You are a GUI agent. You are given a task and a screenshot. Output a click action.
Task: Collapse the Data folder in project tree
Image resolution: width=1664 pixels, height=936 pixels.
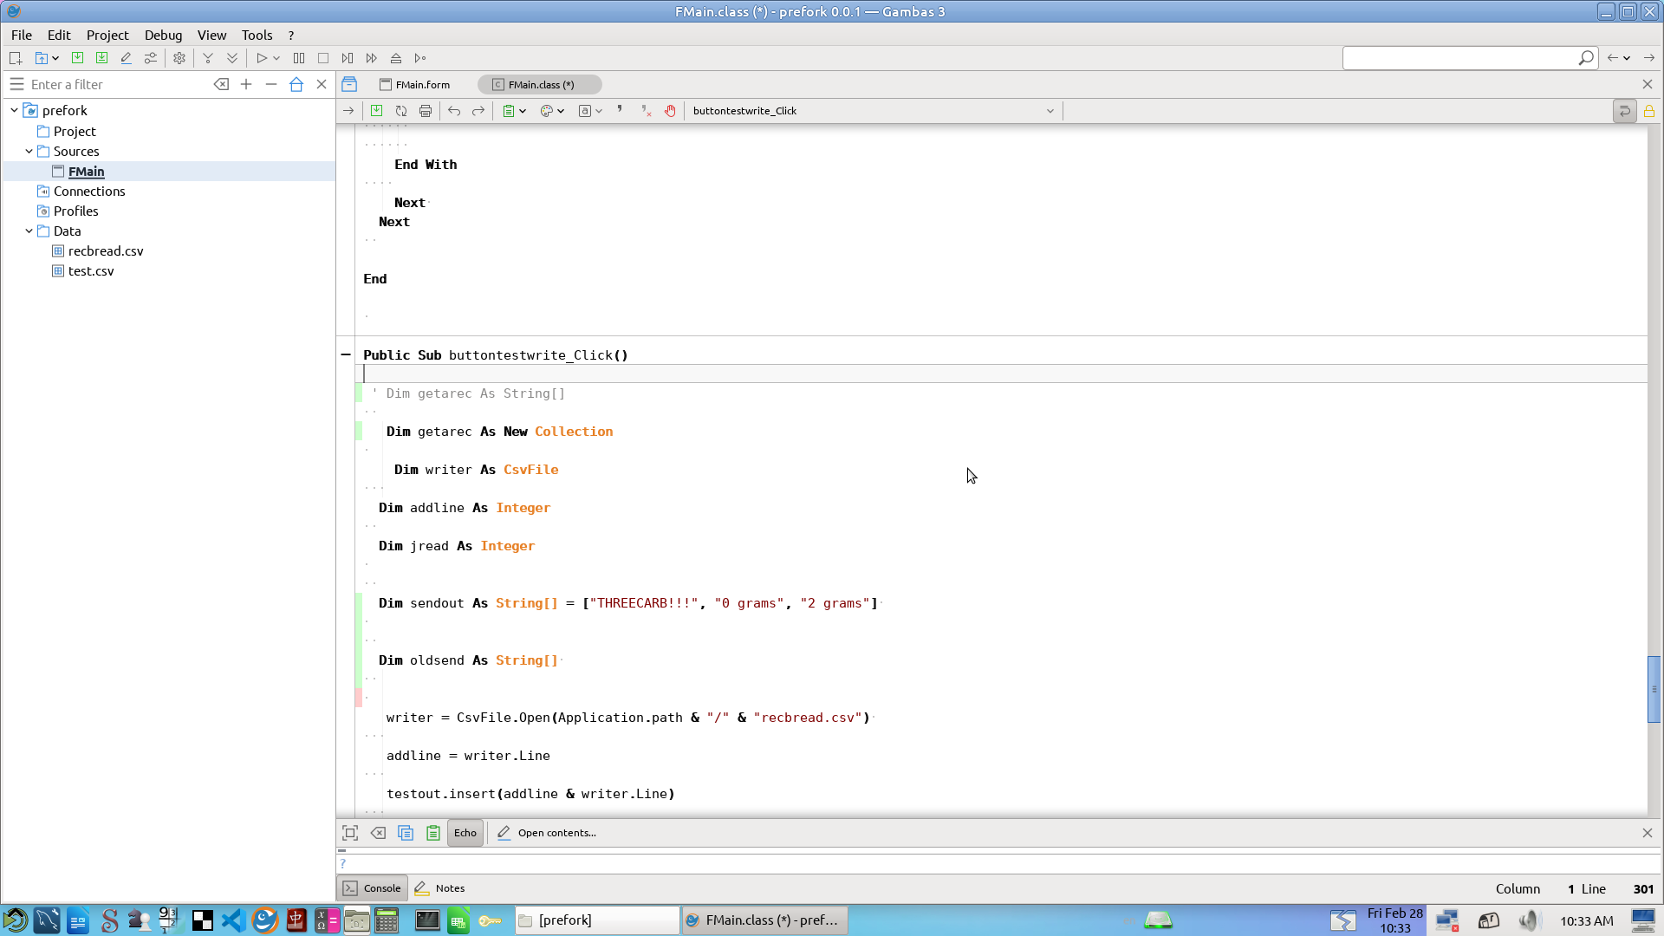pos(29,231)
